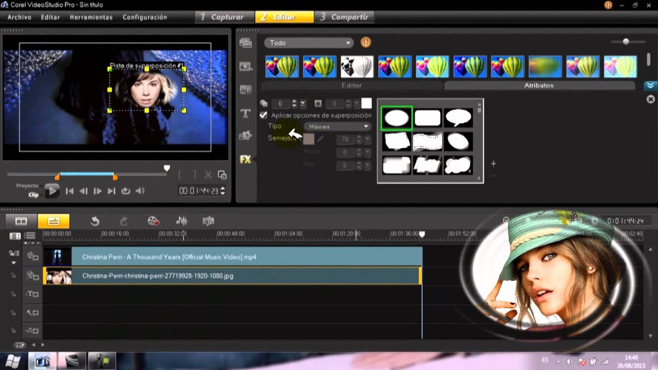The width and height of the screenshot is (658, 370).
Task: Click the Mark-in bracket button
Action: click(180, 175)
